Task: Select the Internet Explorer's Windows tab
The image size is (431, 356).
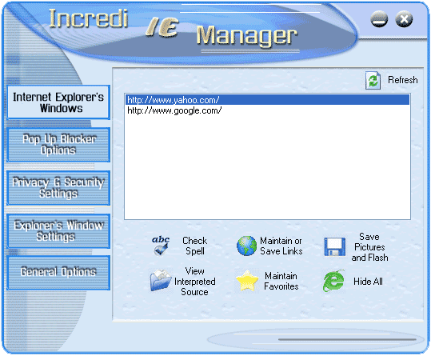Action: [58, 102]
